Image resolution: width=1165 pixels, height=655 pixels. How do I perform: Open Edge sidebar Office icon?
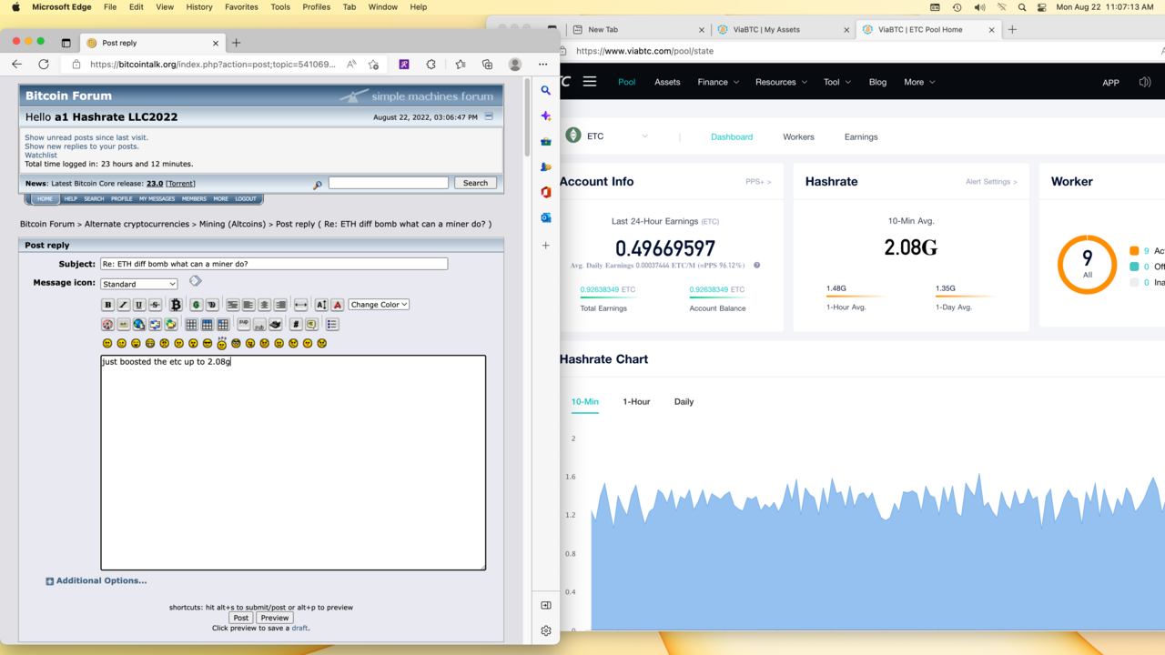coord(546,193)
